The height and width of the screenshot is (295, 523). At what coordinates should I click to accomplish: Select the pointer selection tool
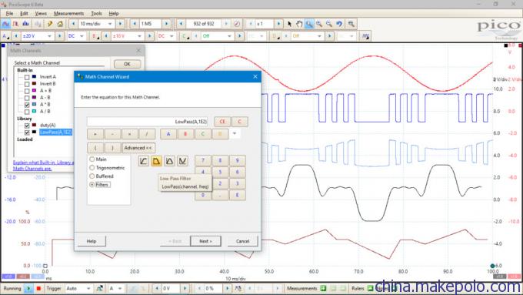[289, 24]
